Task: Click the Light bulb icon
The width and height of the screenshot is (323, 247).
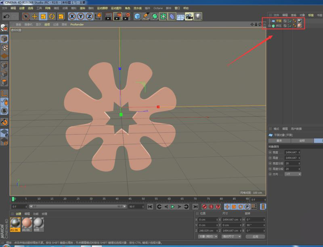Action: tap(198, 16)
